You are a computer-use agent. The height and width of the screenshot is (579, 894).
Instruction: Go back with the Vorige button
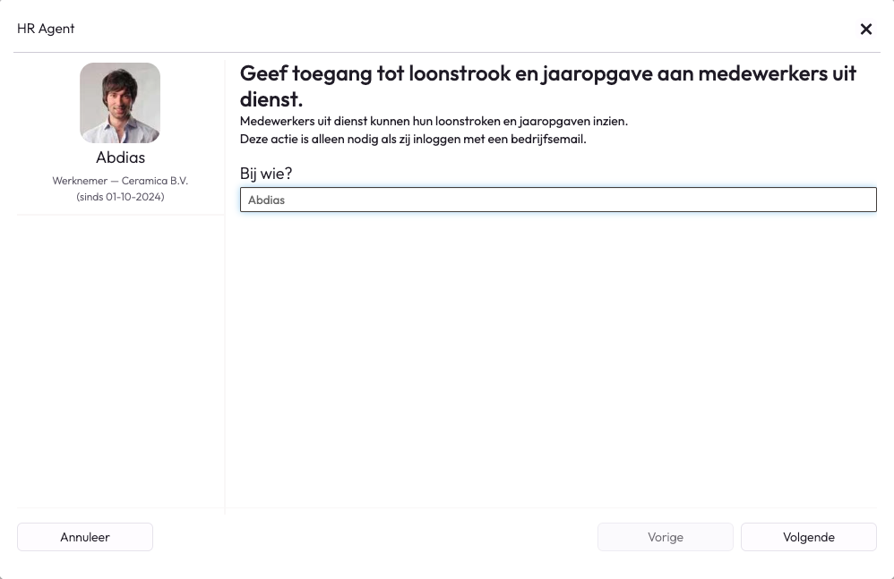(666, 537)
